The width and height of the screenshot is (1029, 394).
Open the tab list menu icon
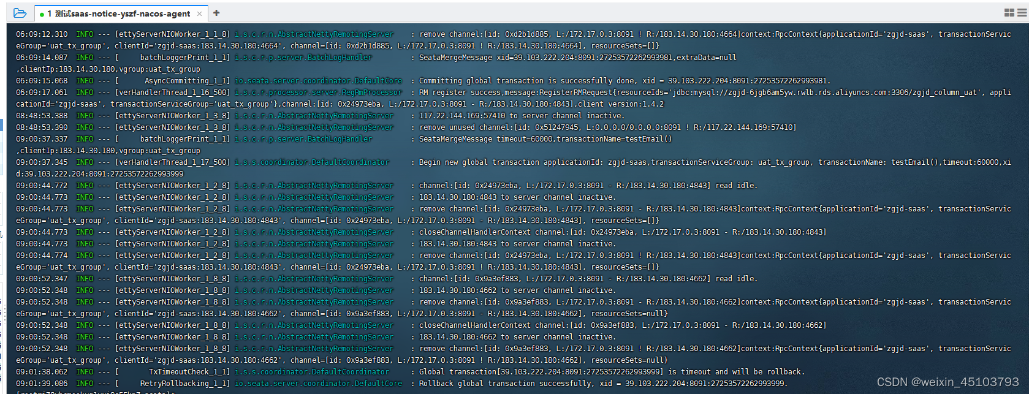click(x=1022, y=13)
